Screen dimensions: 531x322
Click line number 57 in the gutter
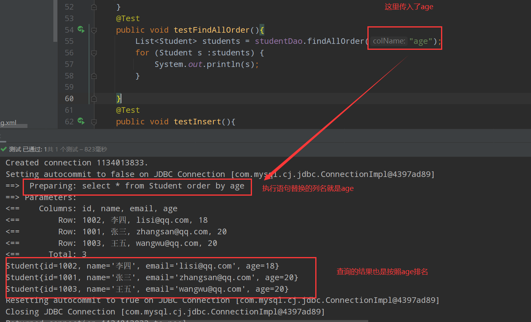pyautogui.click(x=69, y=64)
